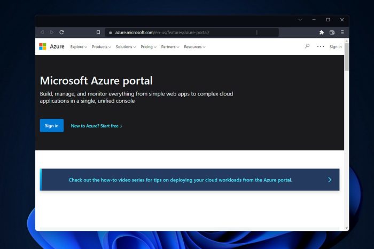
Task: Click the browser back arrow
Action: coord(42,33)
